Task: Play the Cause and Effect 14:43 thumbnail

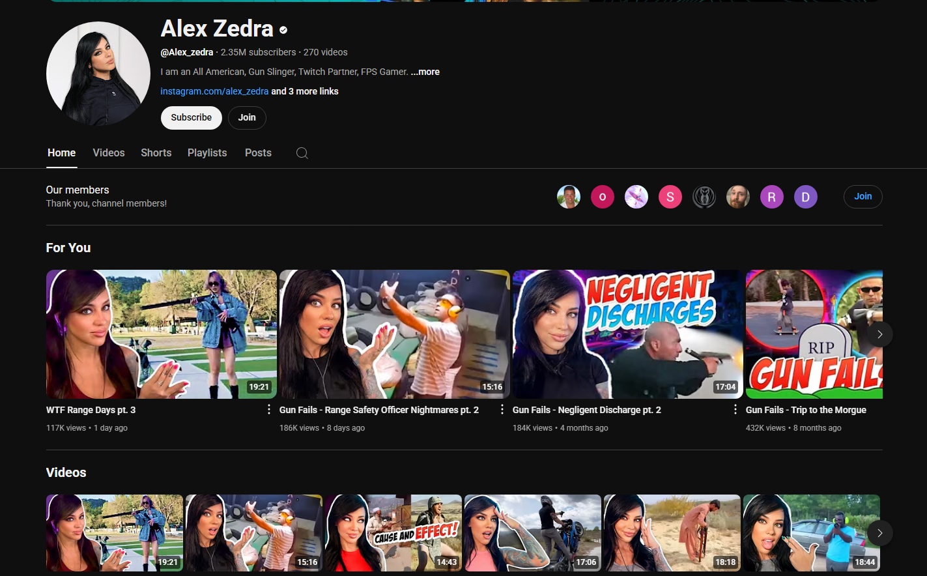Action: tap(393, 533)
